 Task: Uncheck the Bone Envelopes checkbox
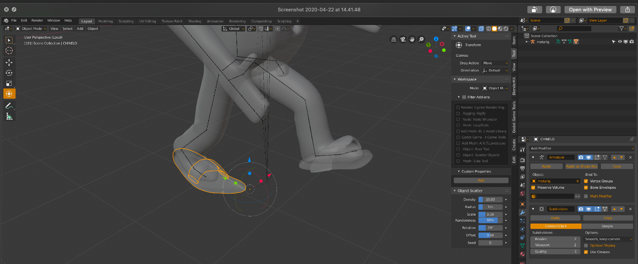tap(586, 188)
